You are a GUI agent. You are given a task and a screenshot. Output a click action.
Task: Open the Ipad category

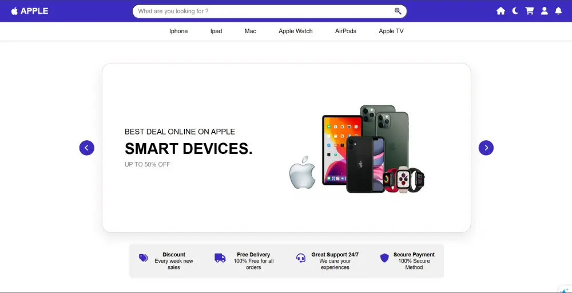coord(216,31)
